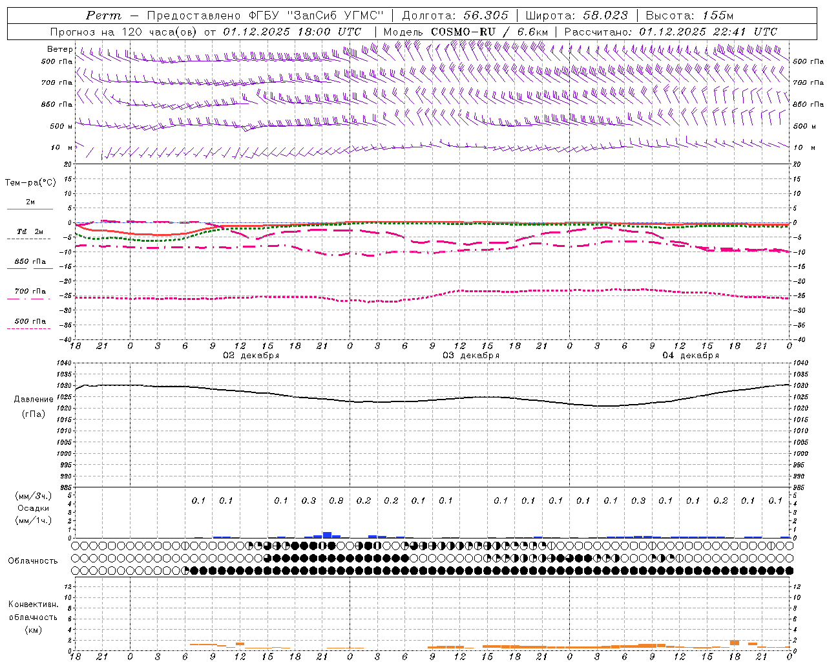Select the 'Облачность' cloudiness label

click(32, 561)
